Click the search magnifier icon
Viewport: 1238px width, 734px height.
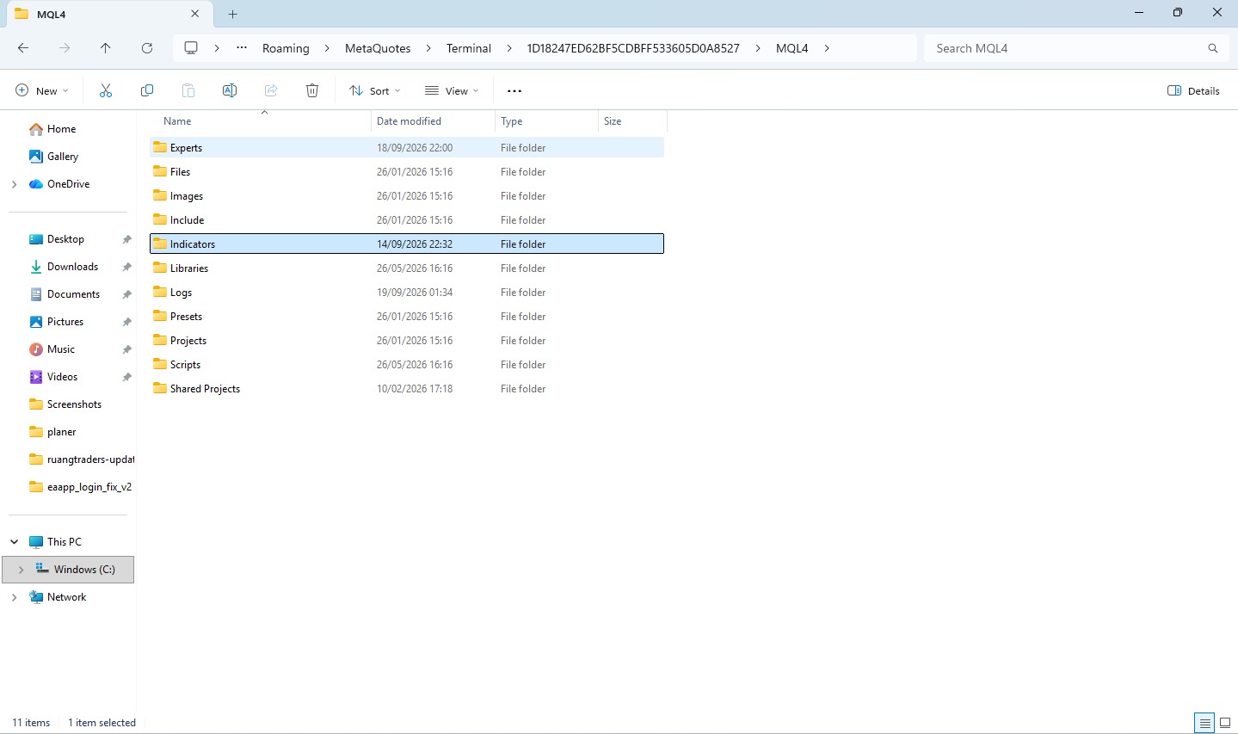click(x=1213, y=48)
